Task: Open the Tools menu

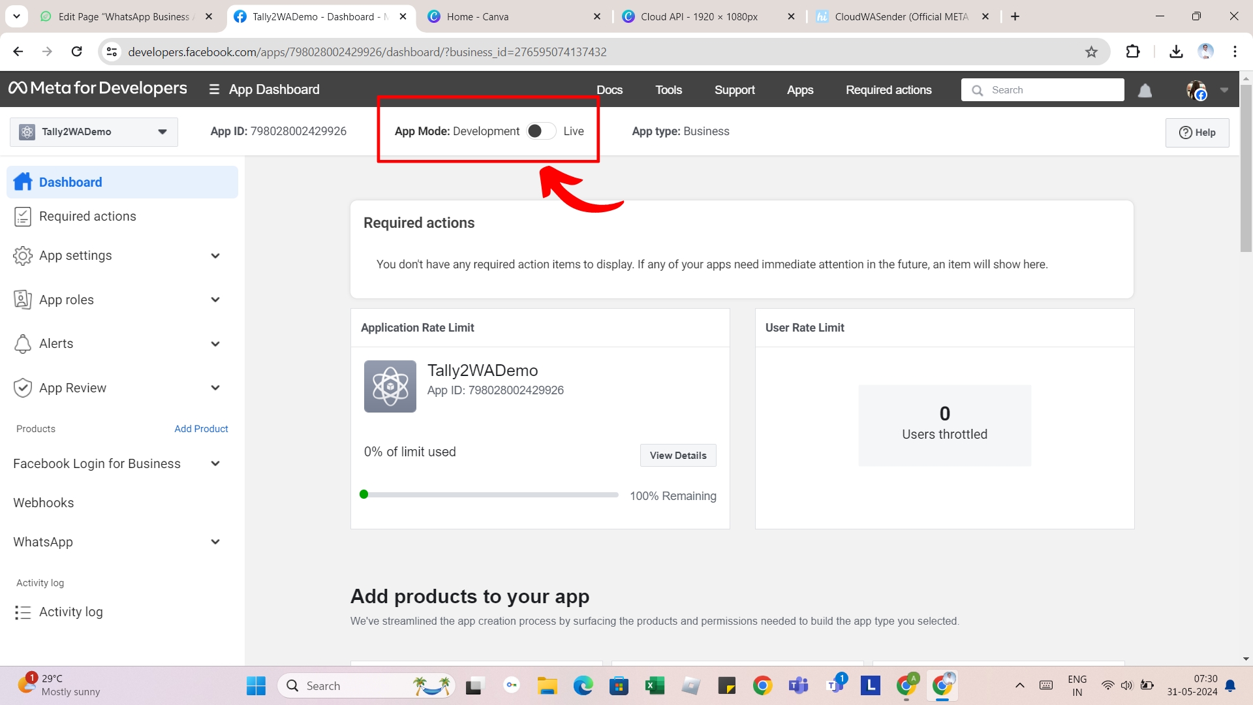Action: tap(668, 90)
